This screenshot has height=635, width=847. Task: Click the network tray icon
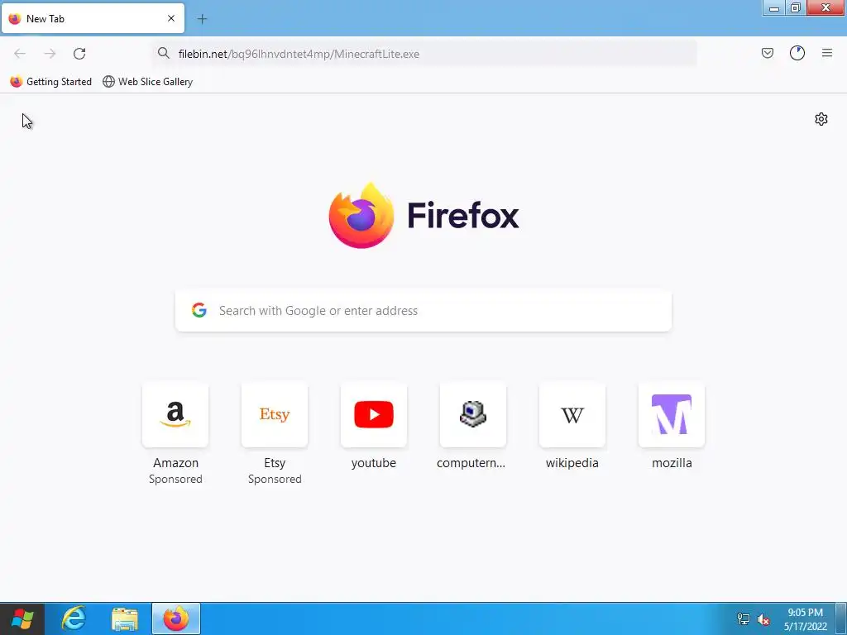744,619
